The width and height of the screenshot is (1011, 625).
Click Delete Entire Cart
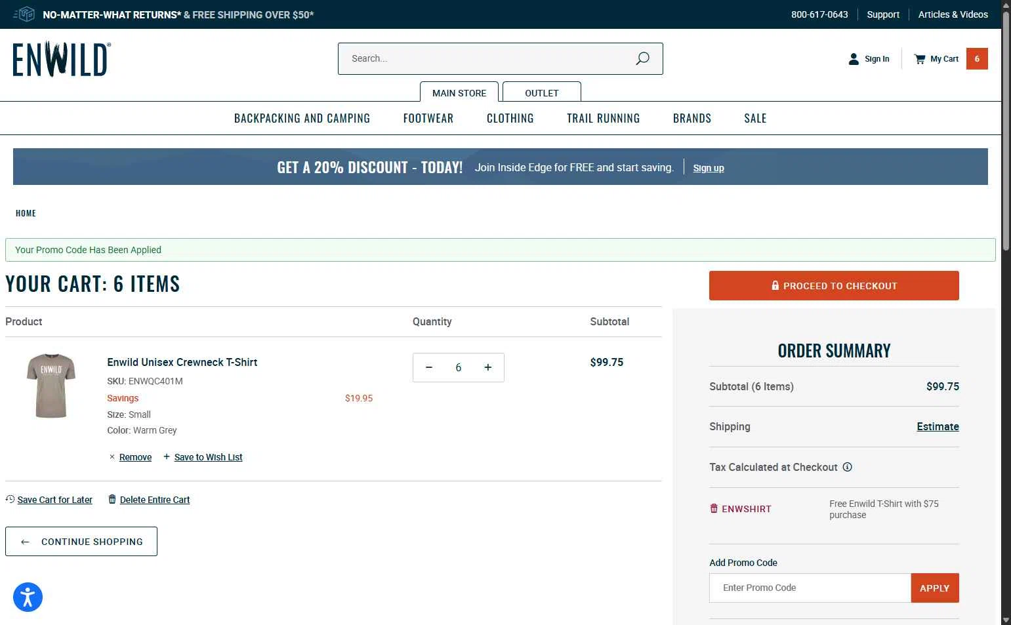pos(155,500)
